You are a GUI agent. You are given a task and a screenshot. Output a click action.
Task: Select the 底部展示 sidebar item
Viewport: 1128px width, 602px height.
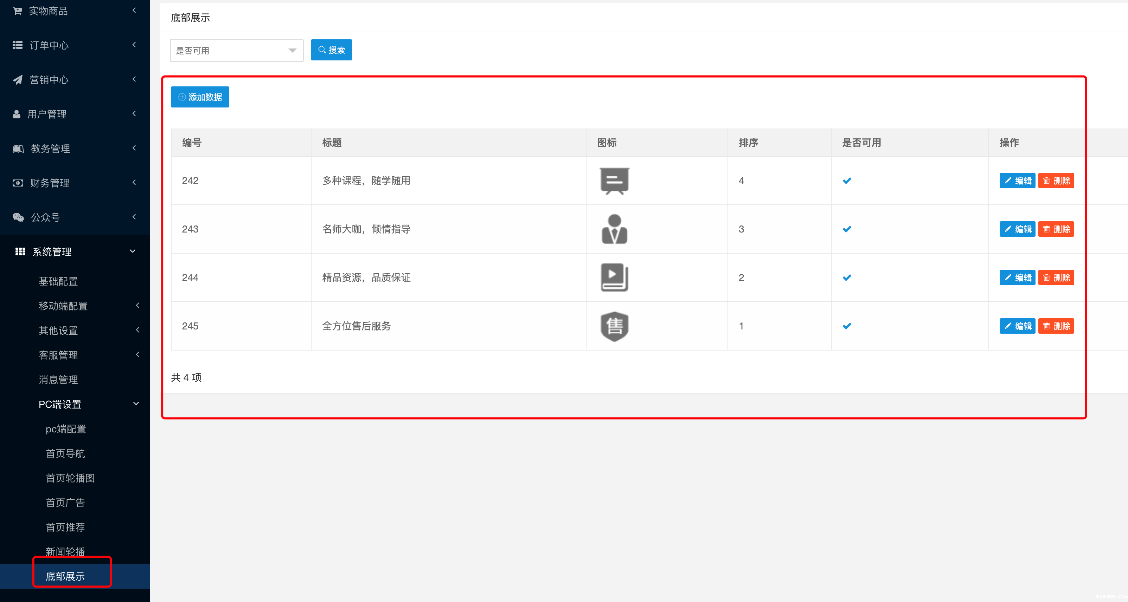pos(65,576)
